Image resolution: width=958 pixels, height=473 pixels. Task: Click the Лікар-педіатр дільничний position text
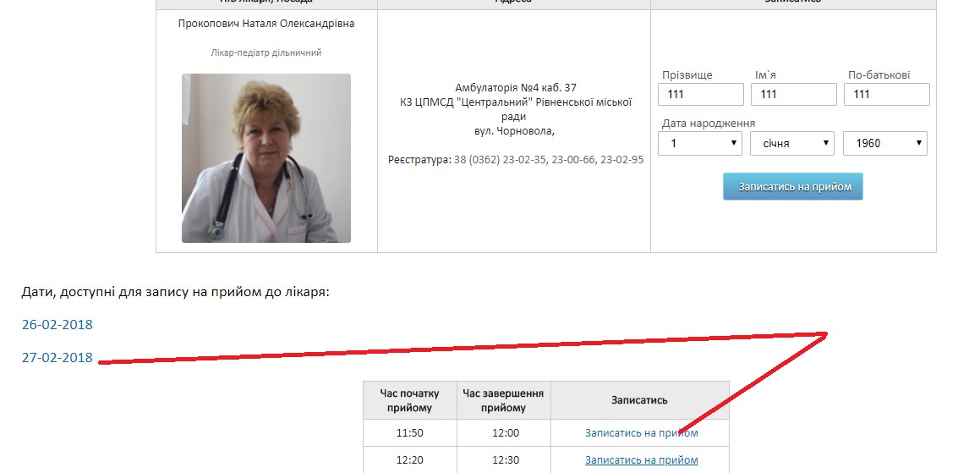(x=266, y=52)
